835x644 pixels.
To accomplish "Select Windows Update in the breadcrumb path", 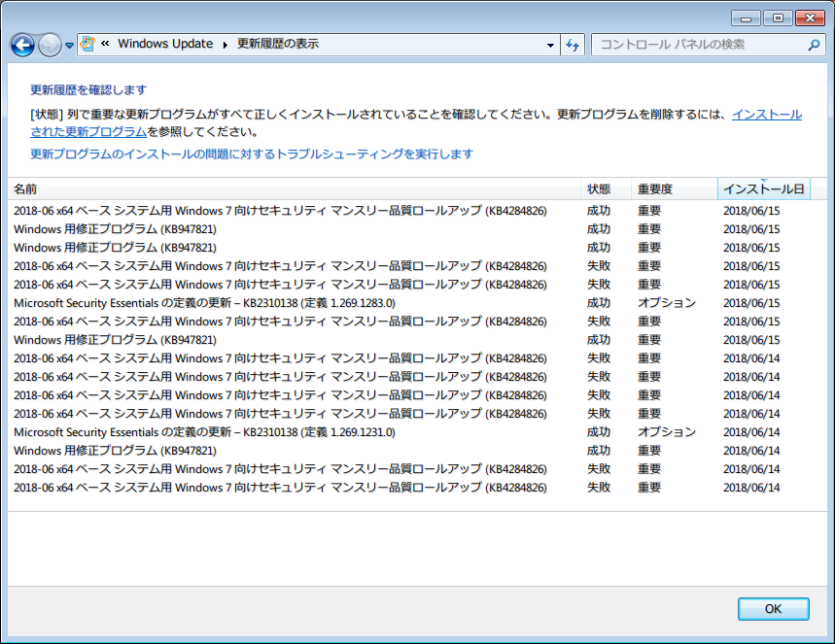I will (x=165, y=45).
